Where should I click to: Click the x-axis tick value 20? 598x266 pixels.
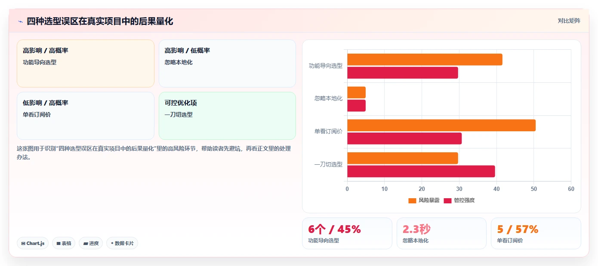pos(422,189)
